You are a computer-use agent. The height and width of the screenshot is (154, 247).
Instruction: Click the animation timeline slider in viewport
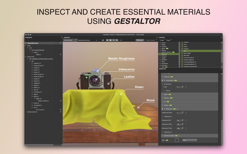tap(121, 40)
